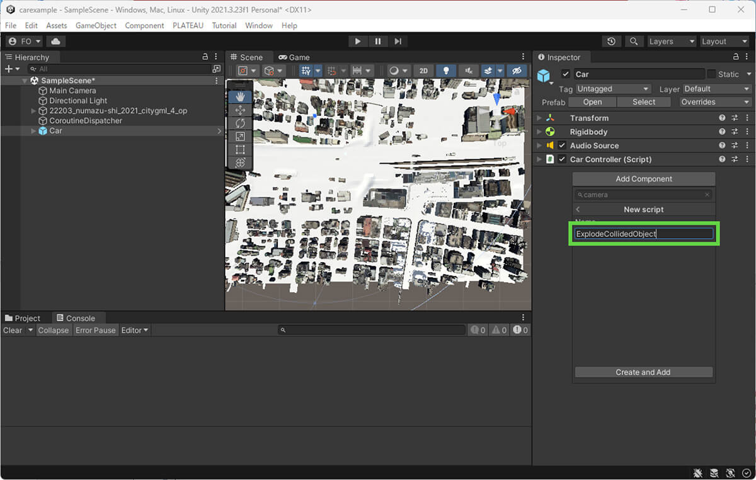
Task: Toggle scene lighting bulb icon
Action: click(x=446, y=71)
